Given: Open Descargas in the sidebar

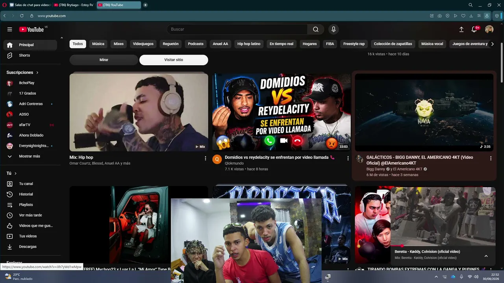Looking at the screenshot, I should (30, 247).
